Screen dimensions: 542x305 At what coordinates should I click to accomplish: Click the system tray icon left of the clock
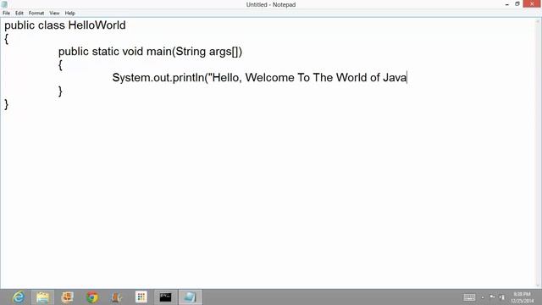(502, 297)
